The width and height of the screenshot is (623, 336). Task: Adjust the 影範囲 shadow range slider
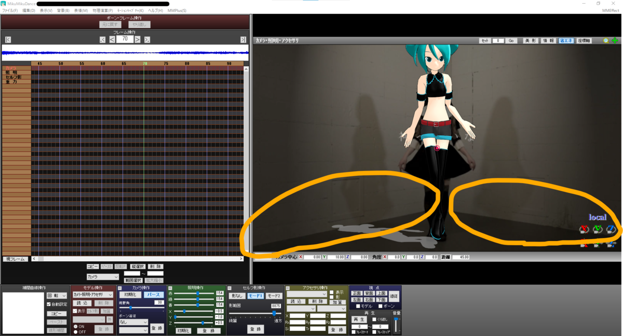pos(254,313)
